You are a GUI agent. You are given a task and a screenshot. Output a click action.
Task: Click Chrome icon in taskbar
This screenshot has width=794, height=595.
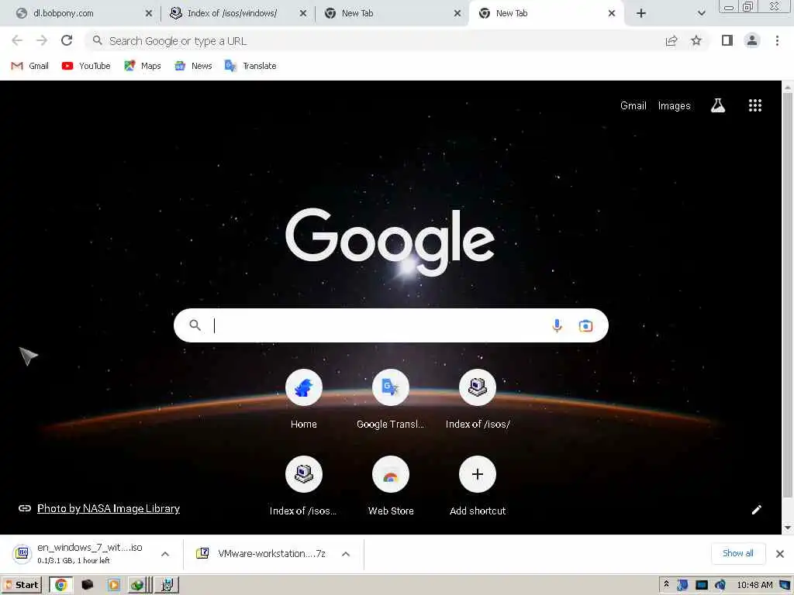pos(61,585)
